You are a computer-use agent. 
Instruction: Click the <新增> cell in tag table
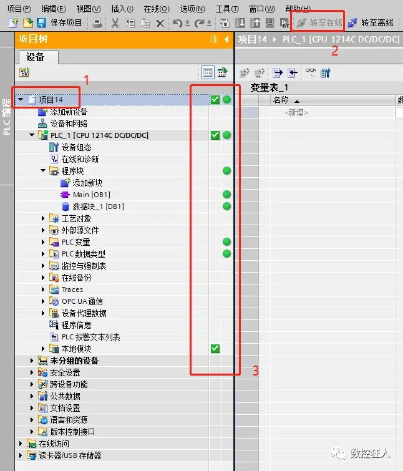pyautogui.click(x=296, y=113)
